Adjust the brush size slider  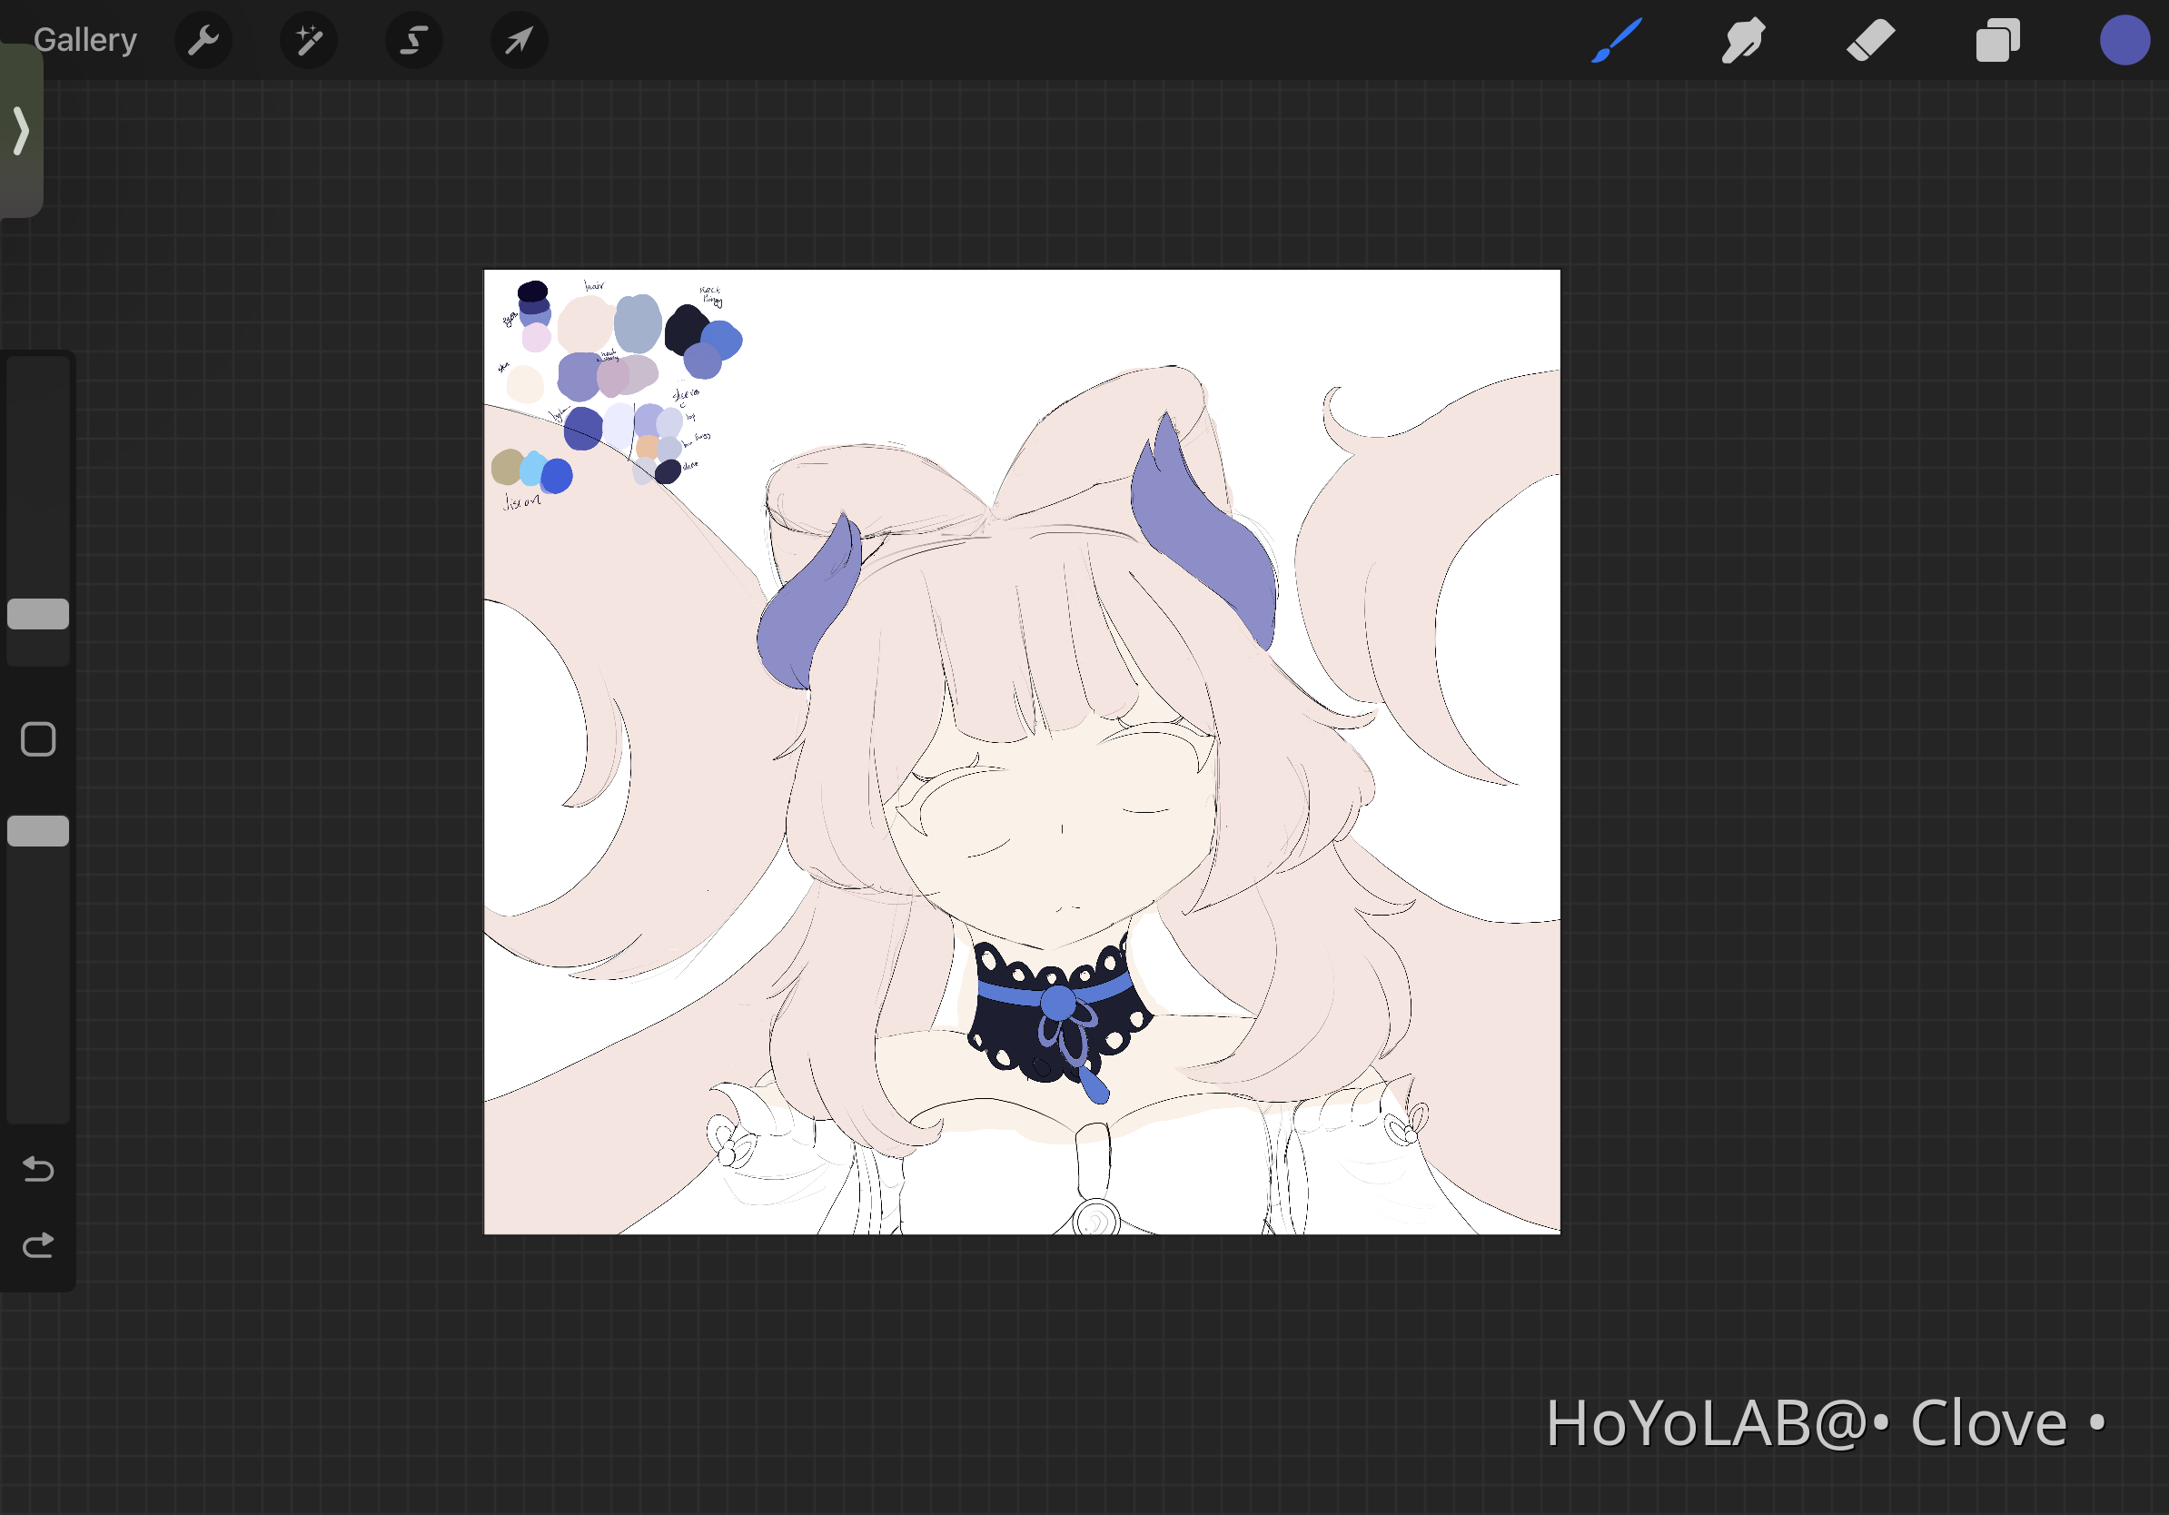(x=38, y=615)
